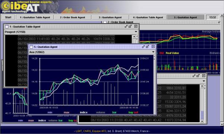
Task: Iconify the 1: Quotation Table Agent window
Action: click(126, 26)
